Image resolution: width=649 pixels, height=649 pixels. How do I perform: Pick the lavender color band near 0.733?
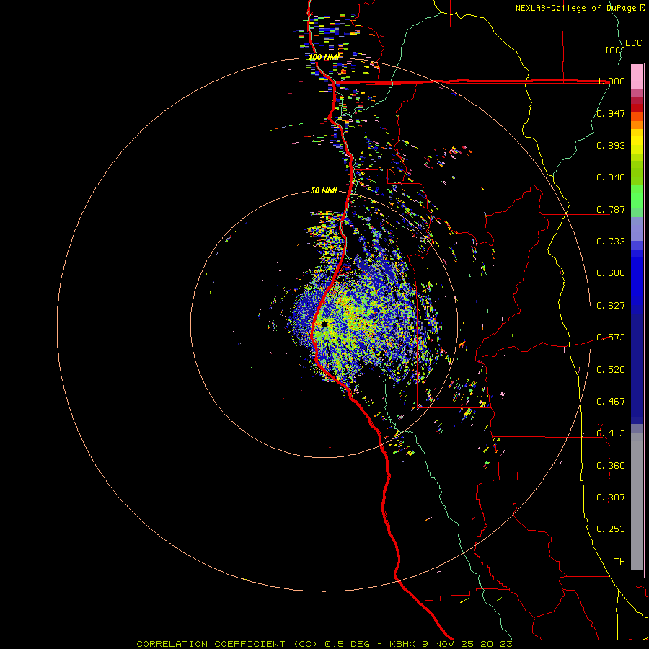pos(637,229)
